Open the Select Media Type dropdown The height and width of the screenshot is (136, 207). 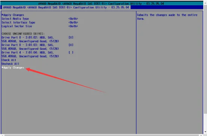pyautogui.click(x=73, y=19)
